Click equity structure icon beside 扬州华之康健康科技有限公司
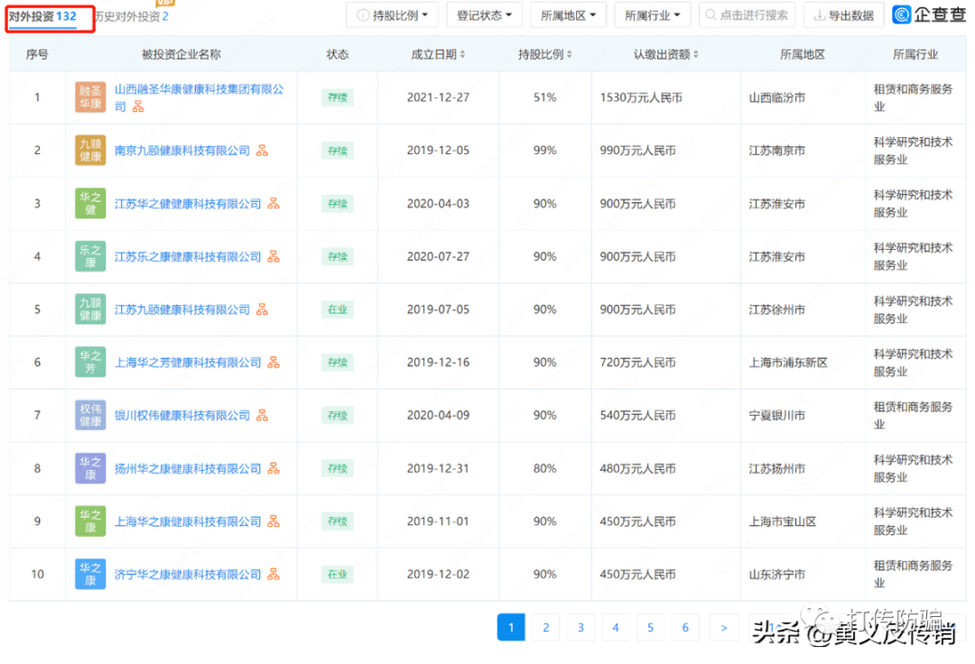Screen dimensions: 975x664 (x=274, y=469)
